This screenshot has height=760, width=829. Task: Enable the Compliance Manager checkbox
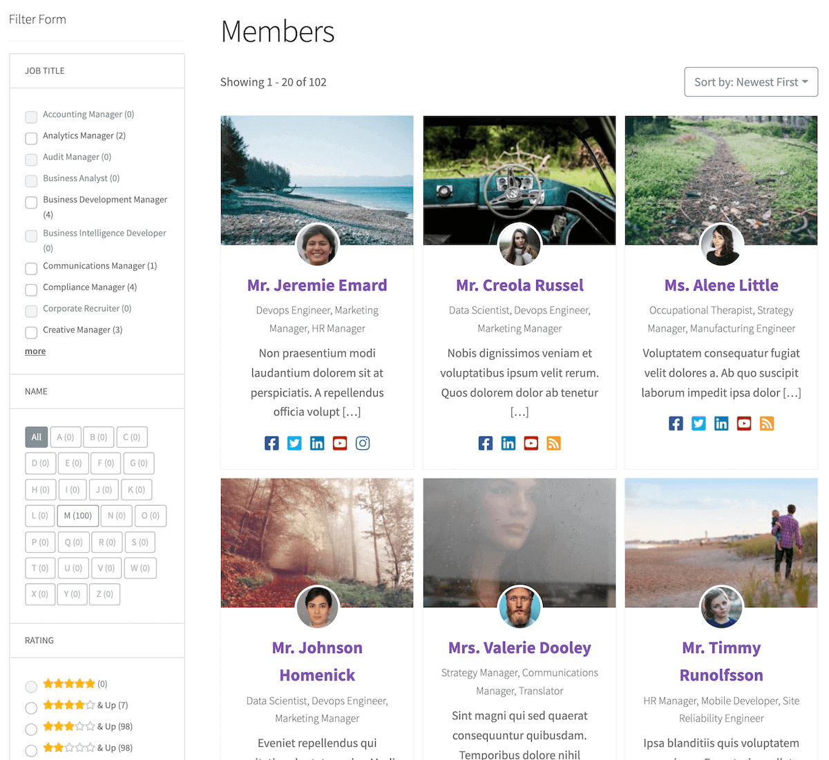pos(31,289)
